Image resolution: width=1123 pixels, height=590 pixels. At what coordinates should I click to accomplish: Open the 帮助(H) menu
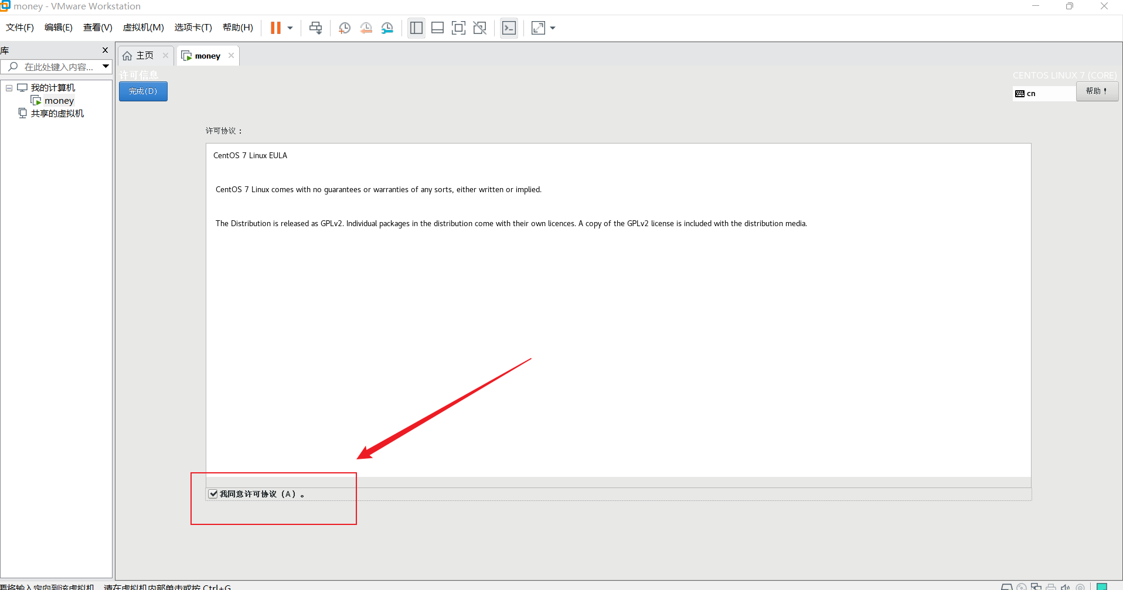pyautogui.click(x=237, y=28)
